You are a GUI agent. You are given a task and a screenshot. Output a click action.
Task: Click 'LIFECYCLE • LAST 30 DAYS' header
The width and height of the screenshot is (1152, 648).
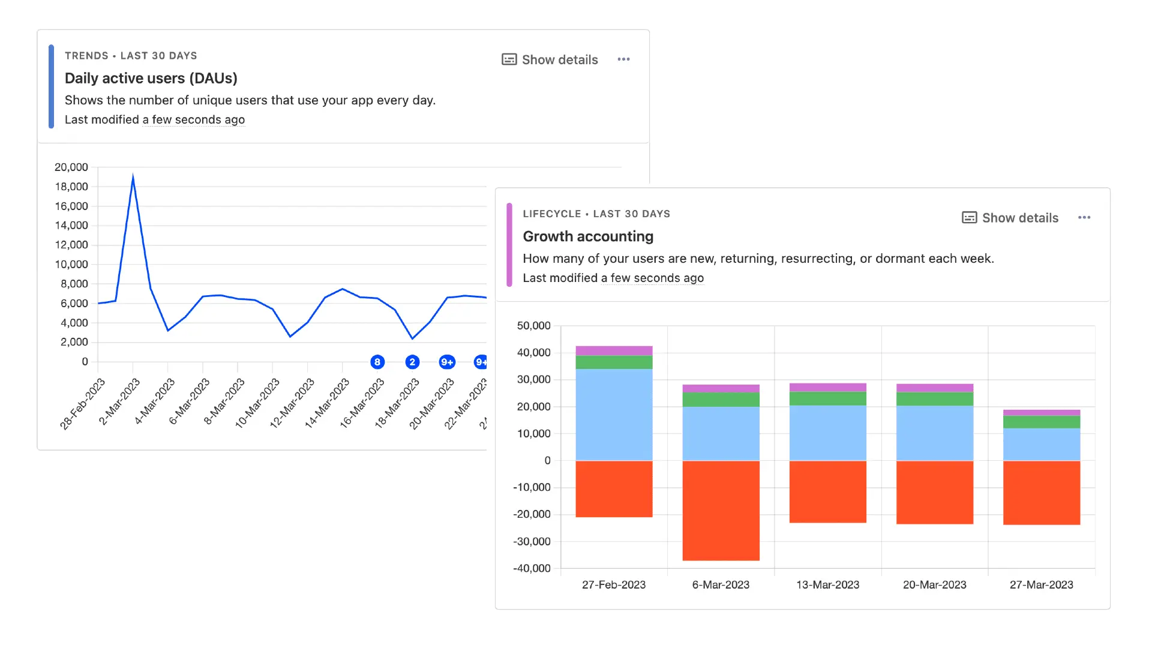pos(596,214)
